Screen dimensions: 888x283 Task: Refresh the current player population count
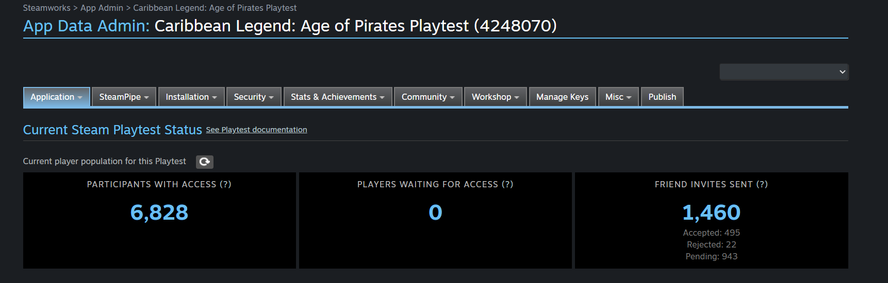point(204,162)
